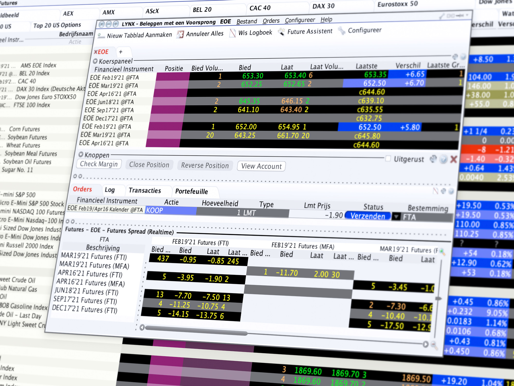Close the EOE tab with its red x
Viewport: 514px width, 386px height.
tap(96, 52)
